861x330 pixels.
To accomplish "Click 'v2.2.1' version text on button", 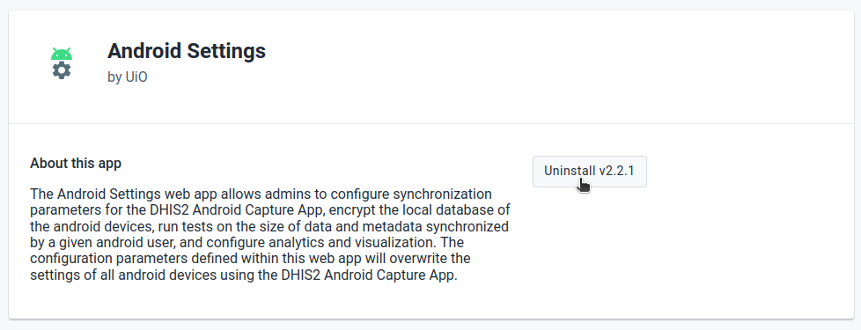I will (x=616, y=171).
